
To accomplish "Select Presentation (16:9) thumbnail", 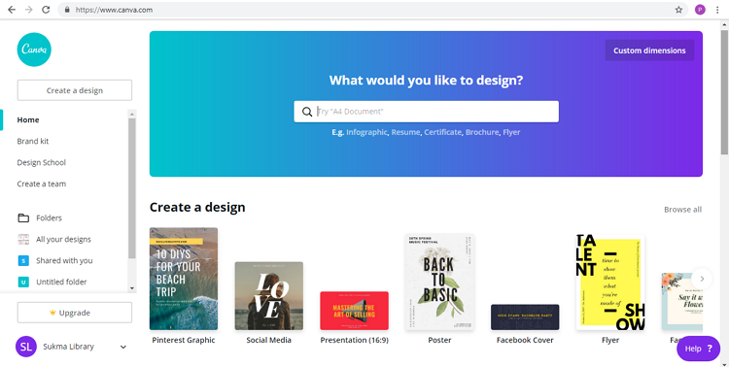I will (x=354, y=311).
